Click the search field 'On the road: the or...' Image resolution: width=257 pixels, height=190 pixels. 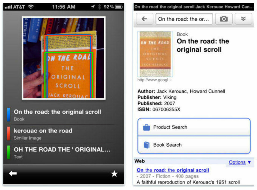coord(184,19)
